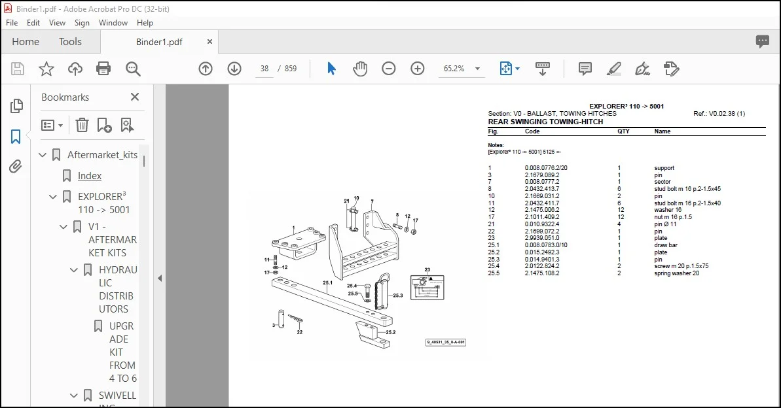
Task: Click the 'draw bar' name entry
Action: point(665,245)
